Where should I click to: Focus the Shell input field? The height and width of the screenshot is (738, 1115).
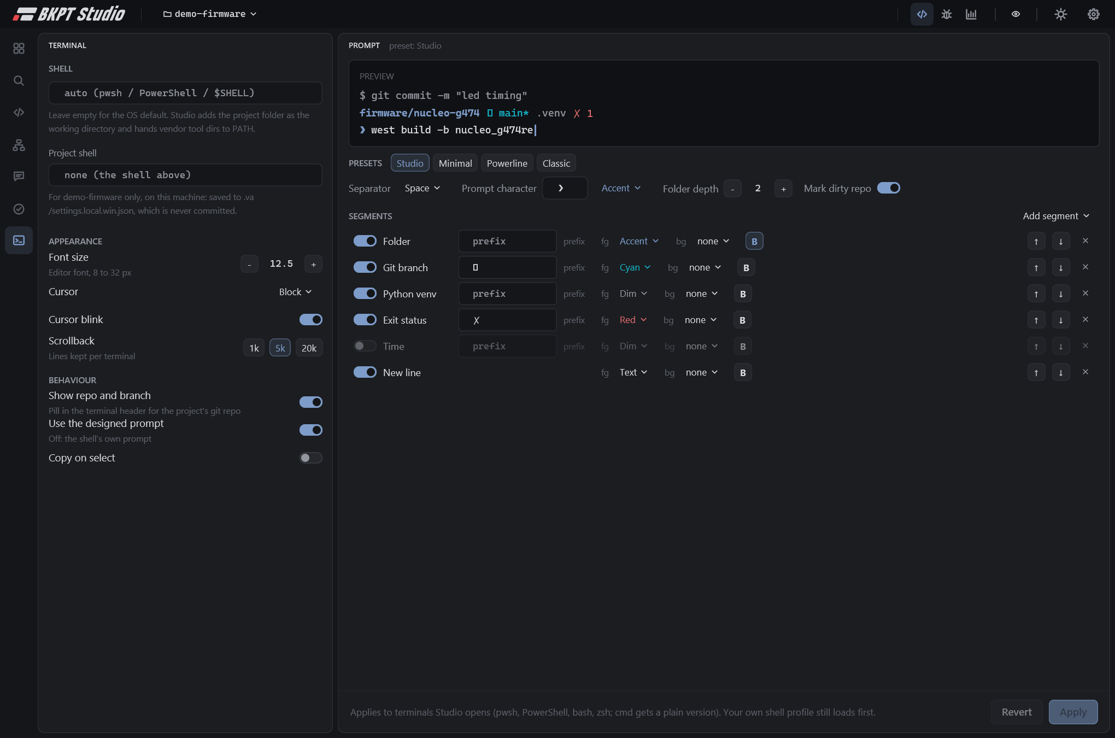(x=185, y=93)
